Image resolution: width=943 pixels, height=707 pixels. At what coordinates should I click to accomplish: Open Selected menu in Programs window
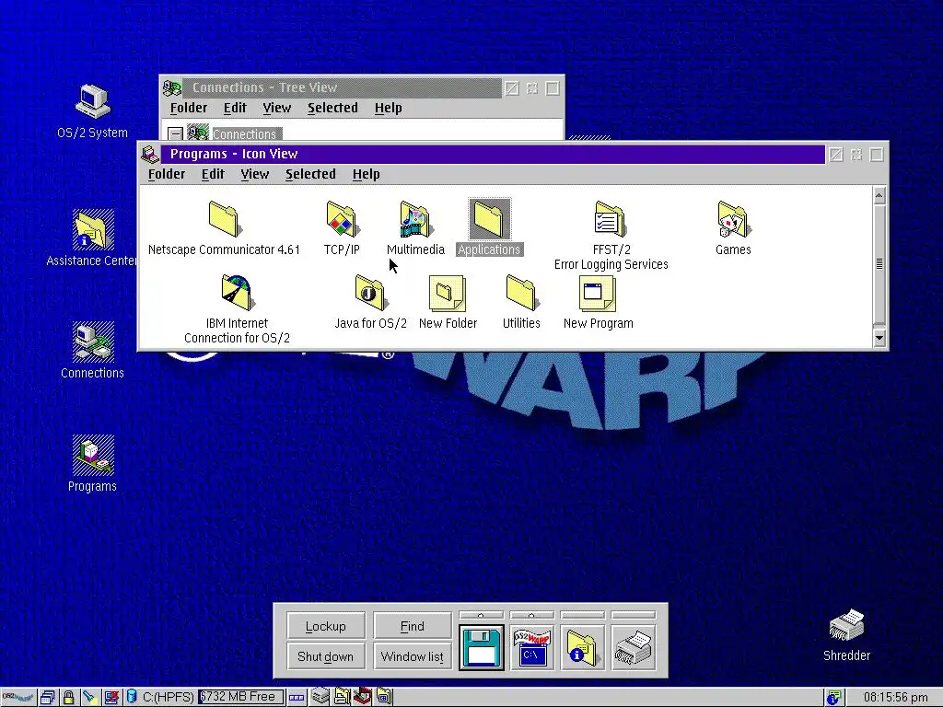point(311,174)
